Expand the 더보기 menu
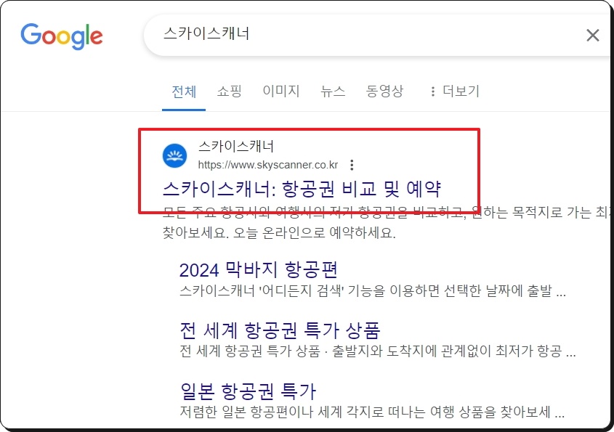The image size is (614, 432). (x=455, y=91)
